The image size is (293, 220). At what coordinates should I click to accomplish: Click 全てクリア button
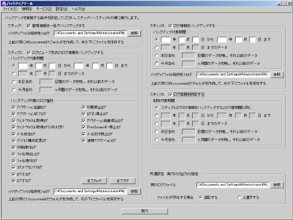pos(123,181)
